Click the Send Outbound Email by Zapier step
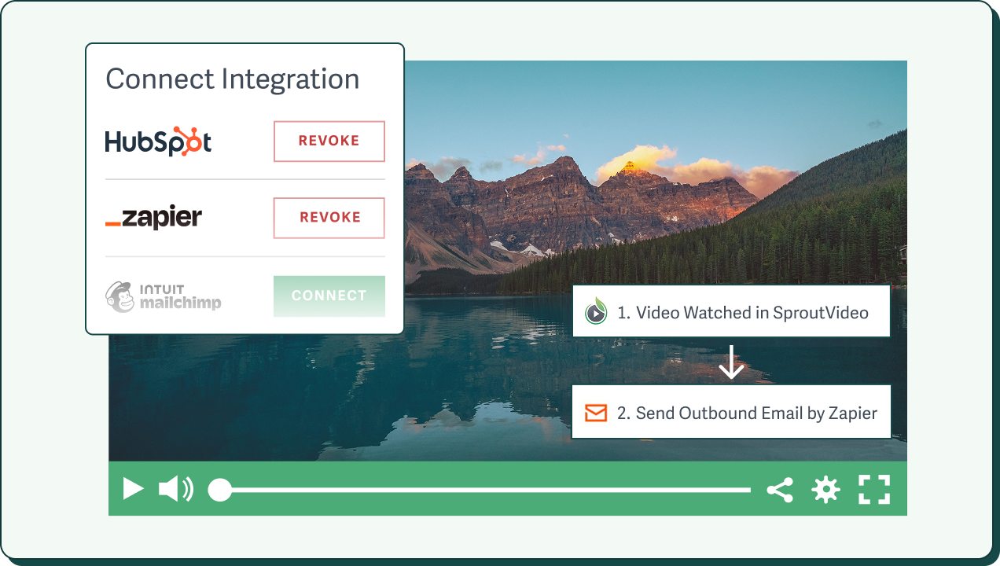Viewport: 1000px width, 566px height. click(x=731, y=412)
